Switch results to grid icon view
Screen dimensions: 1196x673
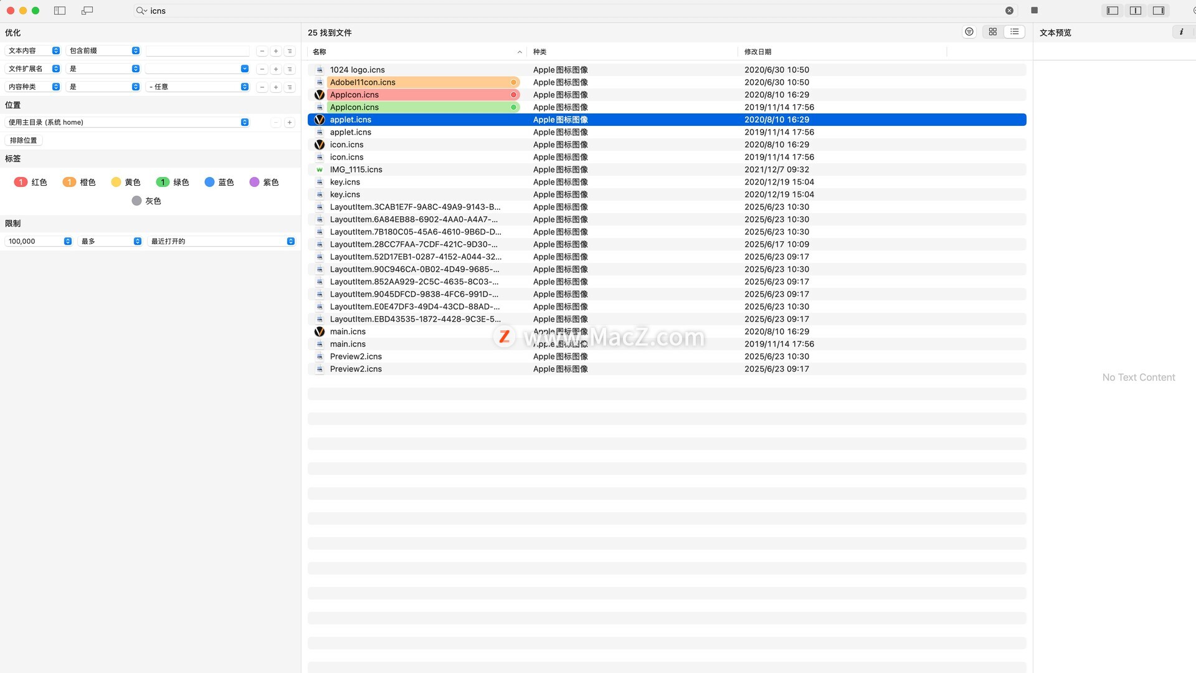click(x=993, y=32)
